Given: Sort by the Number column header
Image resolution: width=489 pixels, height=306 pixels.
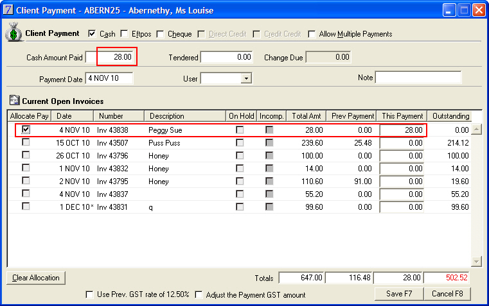Looking at the screenshot, I should click(x=119, y=116).
